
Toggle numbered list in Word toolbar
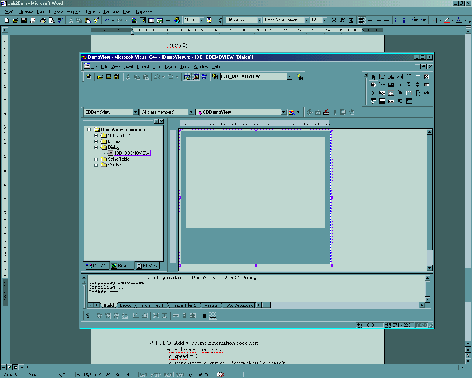398,20
